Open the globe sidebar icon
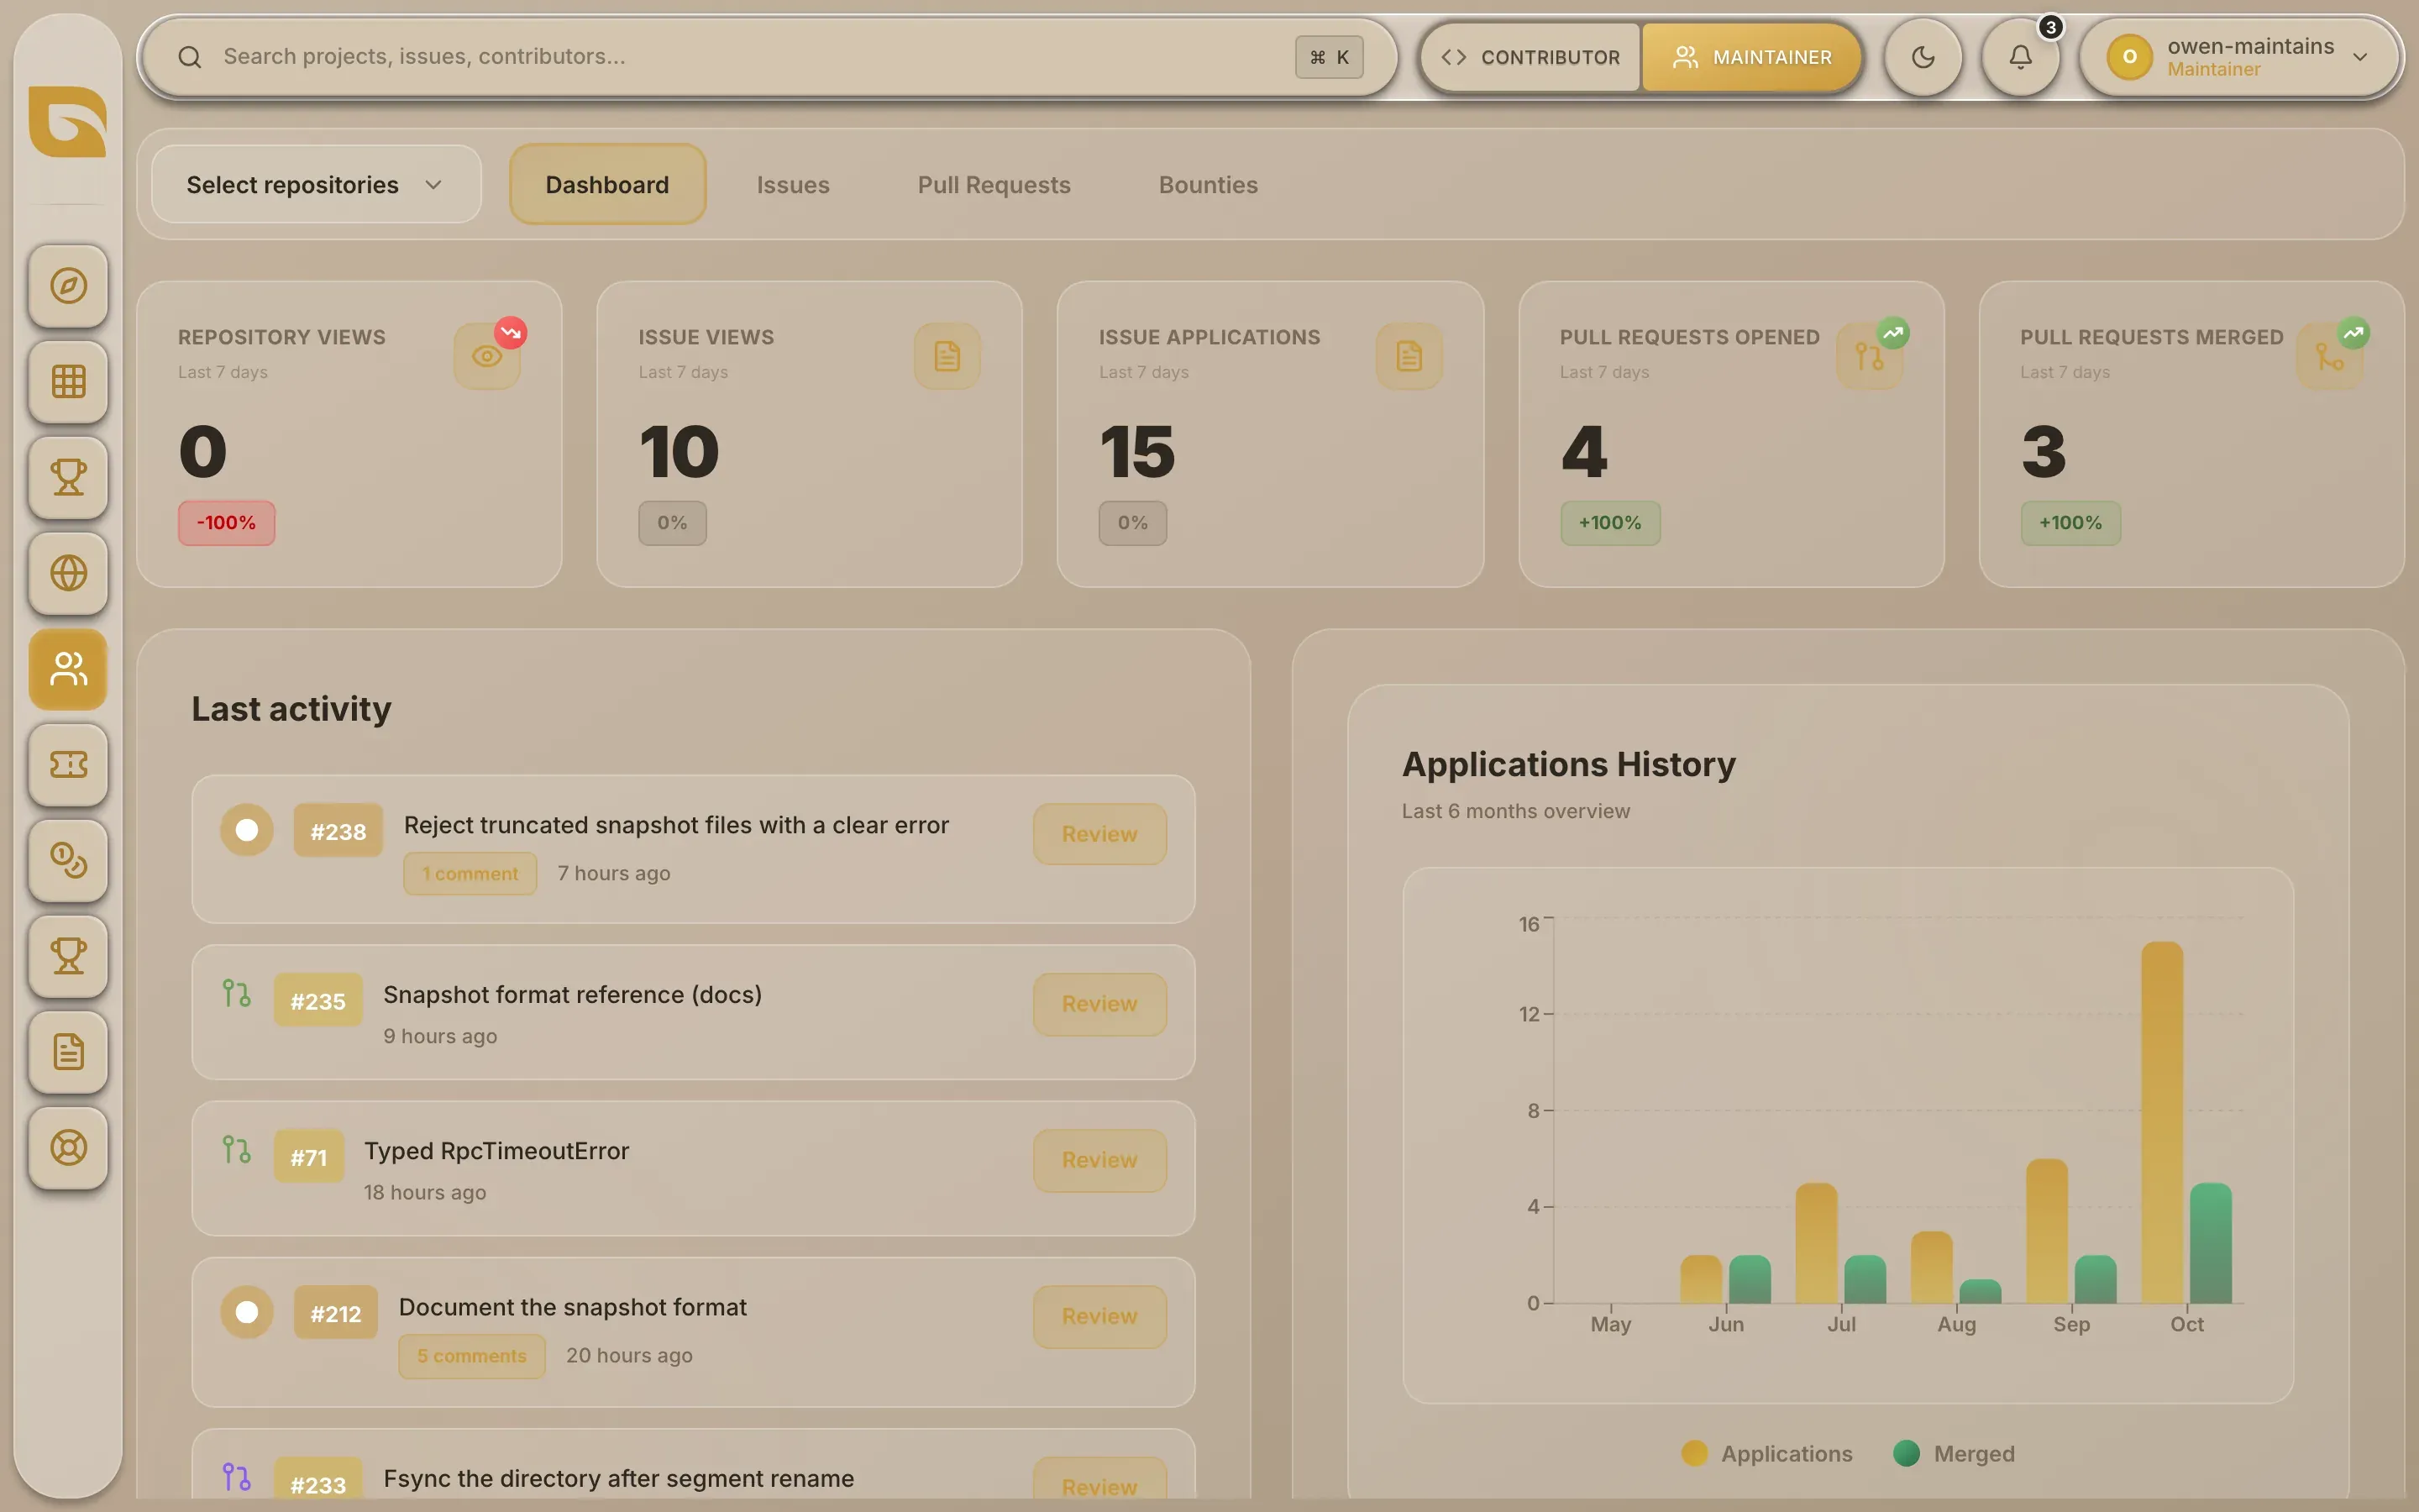 68,573
